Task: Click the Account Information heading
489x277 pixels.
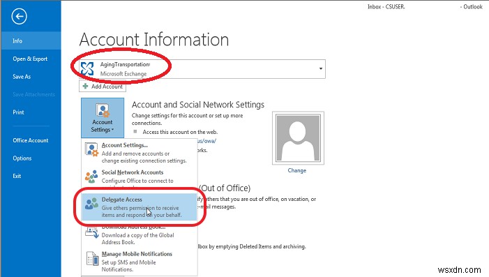Action: (154, 40)
